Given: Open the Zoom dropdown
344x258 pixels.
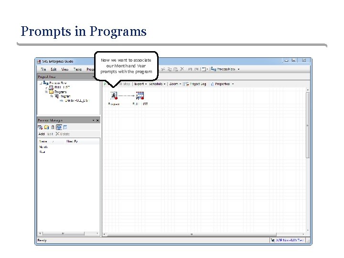Looking at the screenshot, I should [x=175, y=84].
